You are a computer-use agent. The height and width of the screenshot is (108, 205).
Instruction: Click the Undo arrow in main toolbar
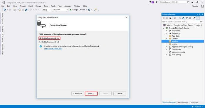tap(31, 10)
